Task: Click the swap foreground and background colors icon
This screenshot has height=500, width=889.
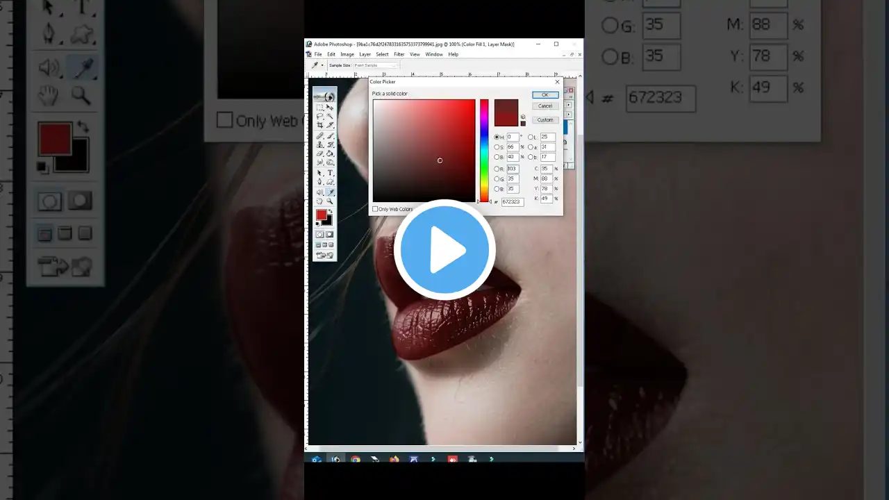Action: pos(330,212)
